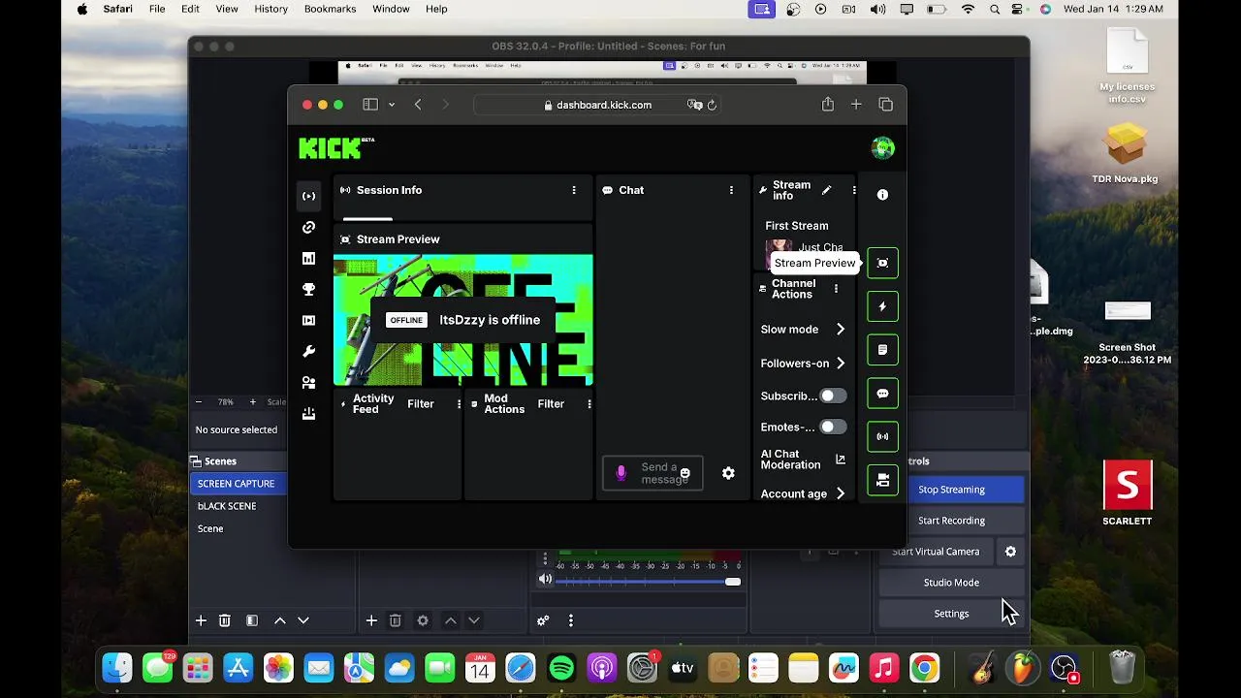Open the bar chart analytics icon in Kick sidebar
Screen dimensions: 1241x698
point(308,258)
